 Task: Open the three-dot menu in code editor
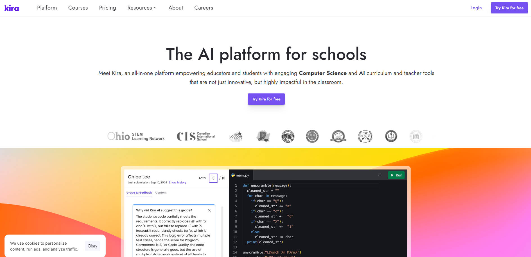tap(380, 175)
